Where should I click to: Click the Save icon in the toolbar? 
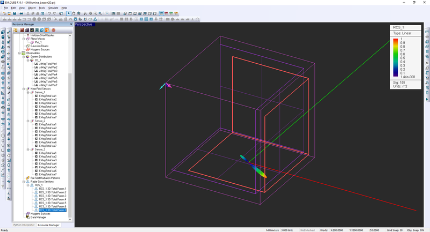(x=15, y=13)
